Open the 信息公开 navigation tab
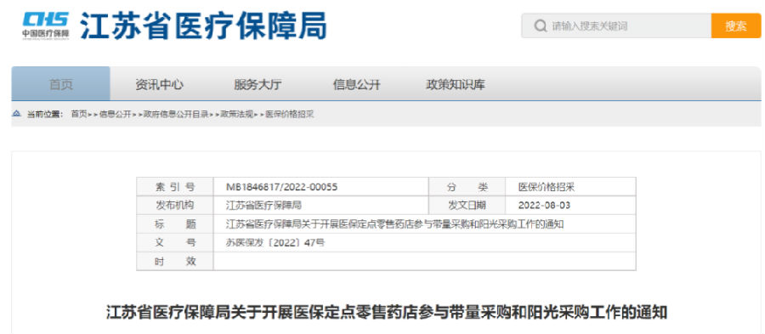 coord(356,84)
